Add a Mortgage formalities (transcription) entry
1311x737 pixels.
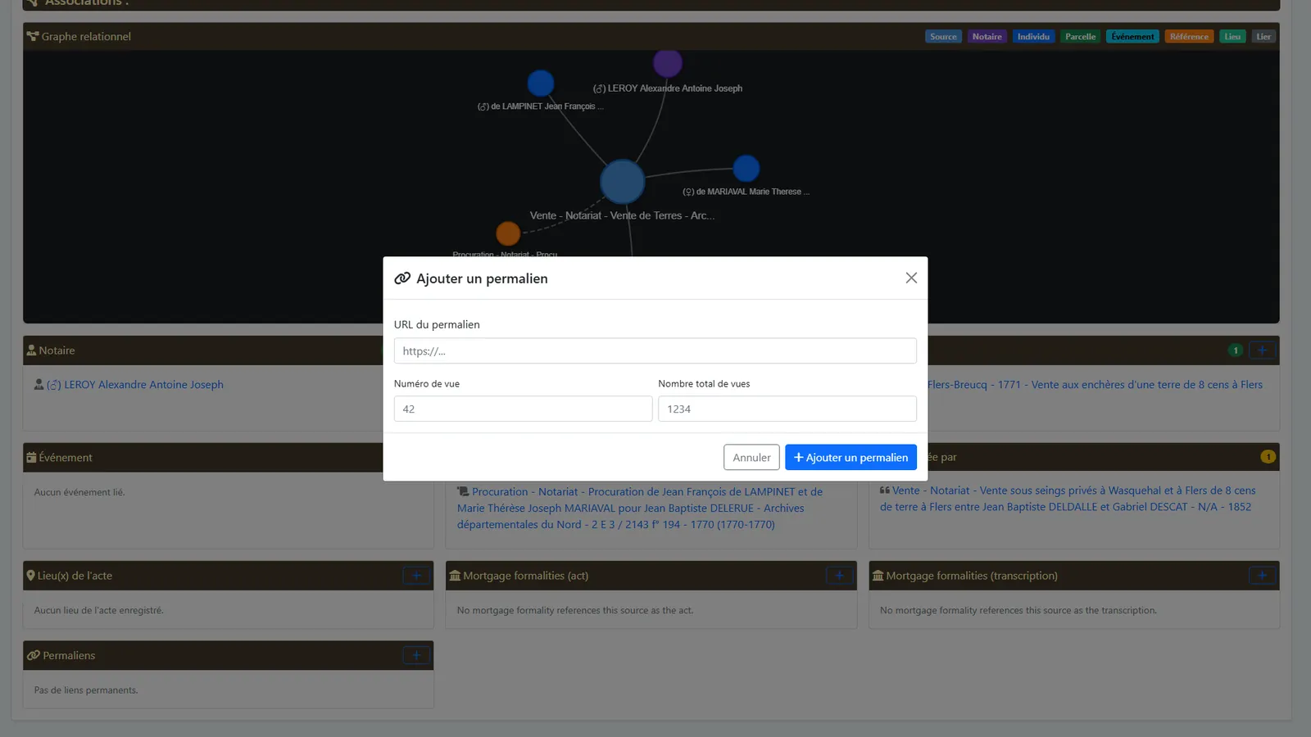tap(1262, 576)
